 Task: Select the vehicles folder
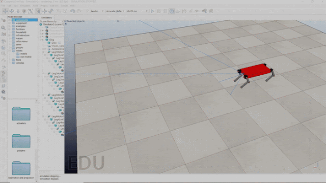pyautogui.click(x=20, y=63)
